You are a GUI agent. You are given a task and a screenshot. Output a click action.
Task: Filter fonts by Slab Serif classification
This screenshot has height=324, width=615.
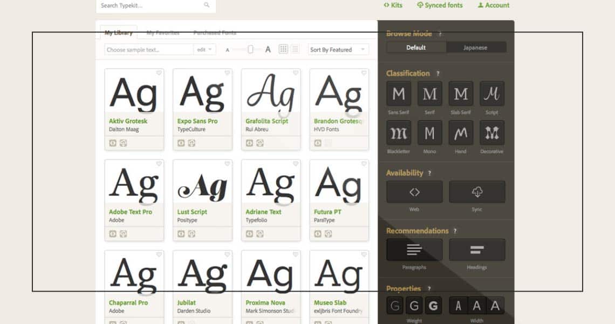461,94
